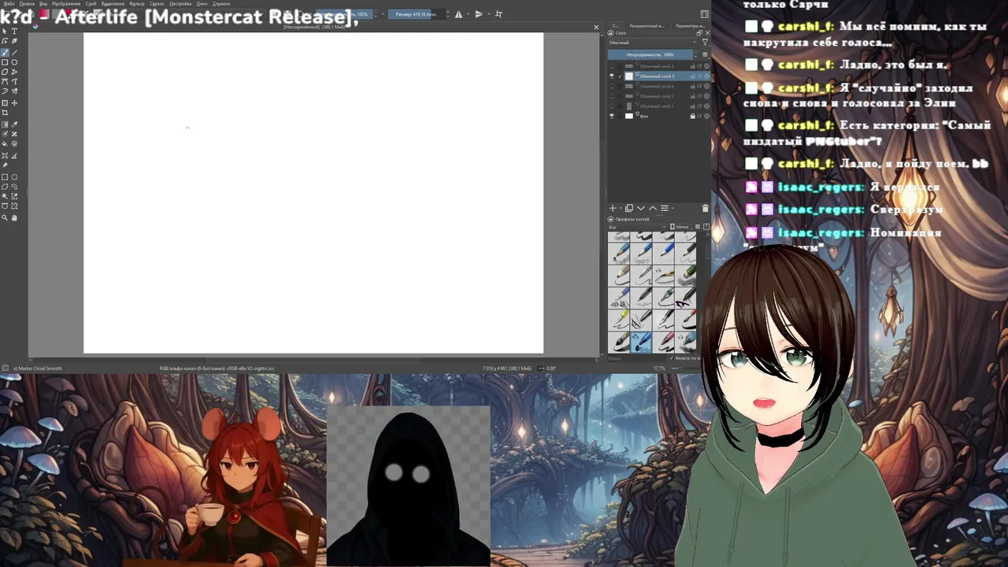Open the Фильтр menu
The image size is (1008, 567).
coord(137,3)
